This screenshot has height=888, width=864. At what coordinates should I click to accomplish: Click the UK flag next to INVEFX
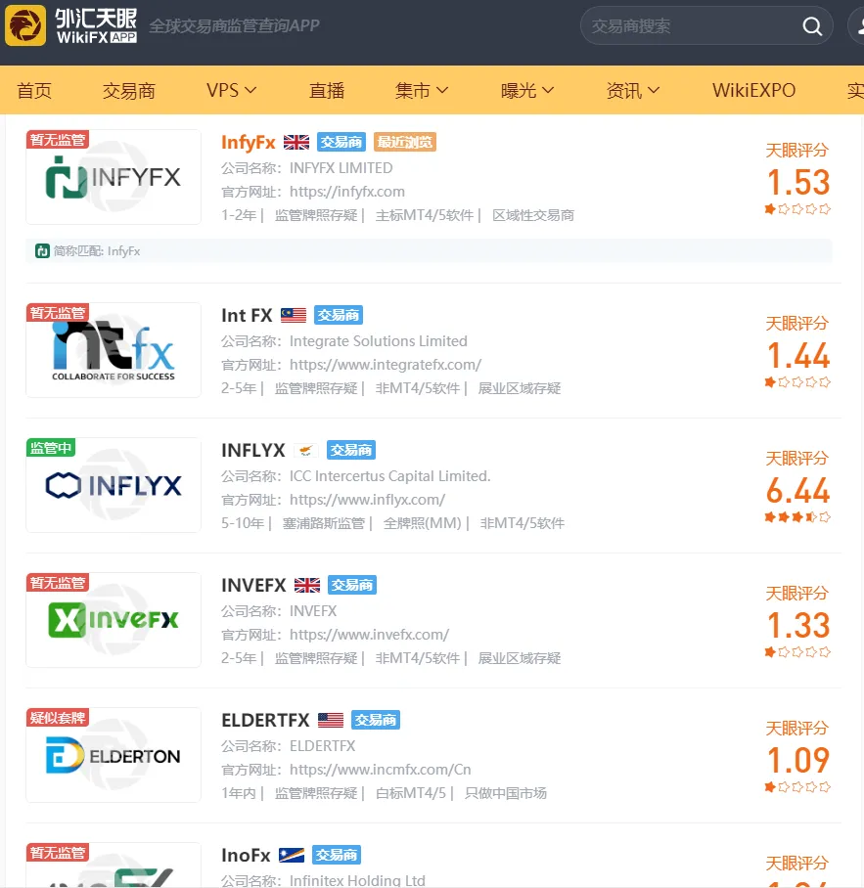click(x=307, y=585)
